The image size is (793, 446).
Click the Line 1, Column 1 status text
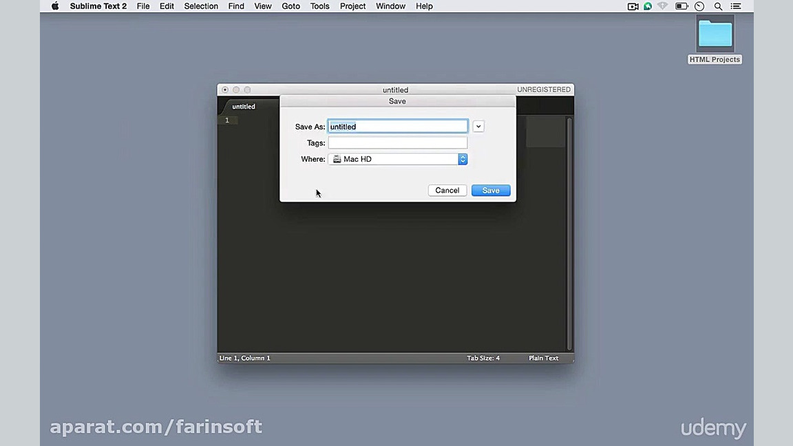[x=245, y=358]
